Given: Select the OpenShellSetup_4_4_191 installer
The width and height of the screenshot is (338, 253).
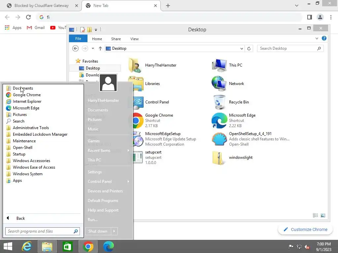Looking at the screenshot, I should [x=251, y=139].
